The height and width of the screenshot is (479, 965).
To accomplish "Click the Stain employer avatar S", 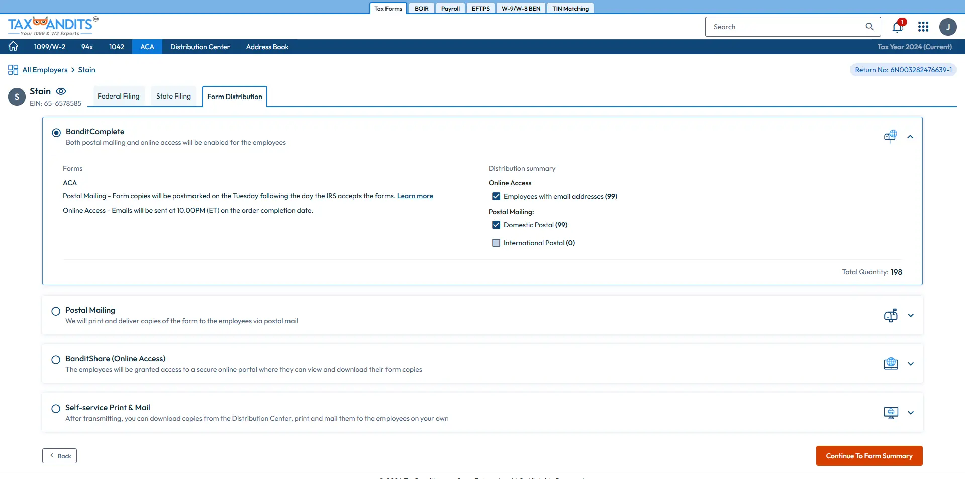I will tap(17, 97).
